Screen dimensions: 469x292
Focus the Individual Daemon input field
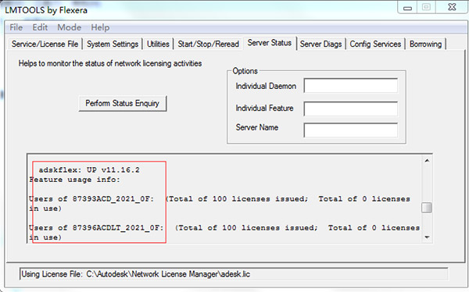(x=350, y=85)
